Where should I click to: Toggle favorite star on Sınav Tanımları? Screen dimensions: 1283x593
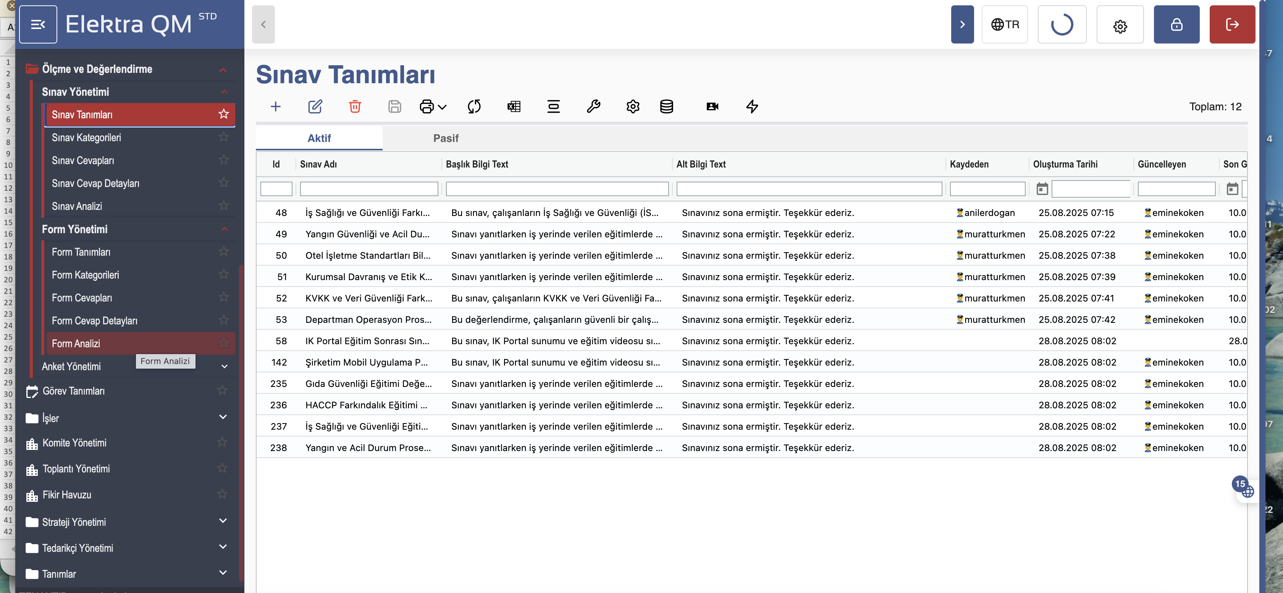(x=224, y=114)
